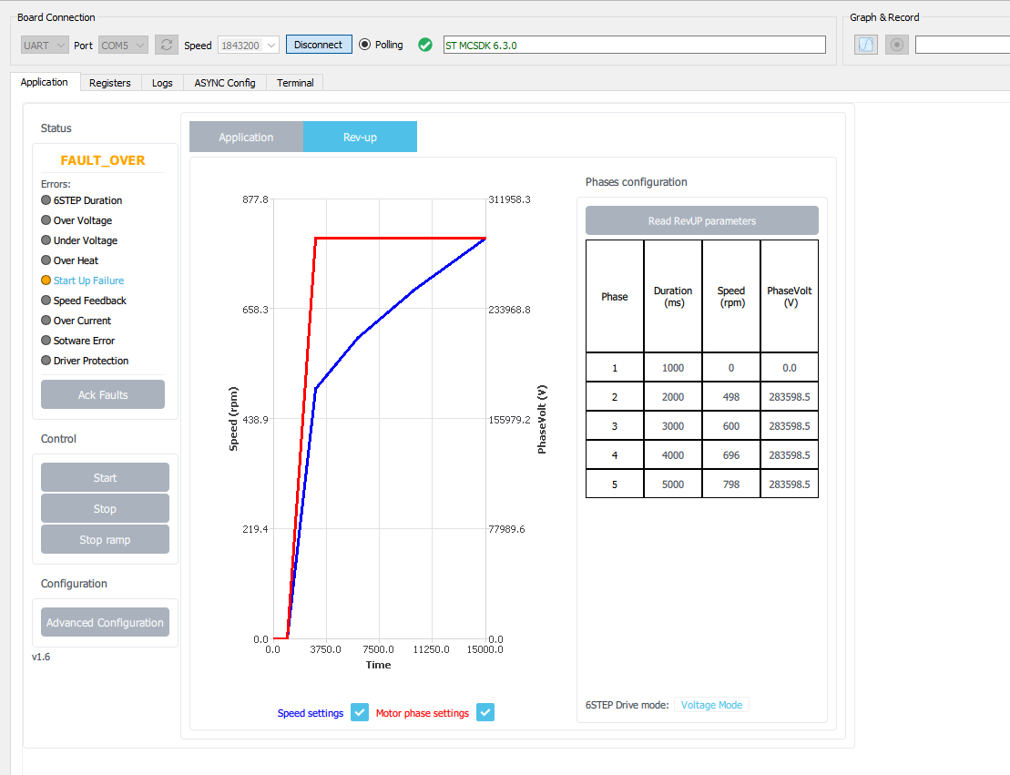Switch to the Registers tab
The image size is (1010, 775).
[110, 82]
